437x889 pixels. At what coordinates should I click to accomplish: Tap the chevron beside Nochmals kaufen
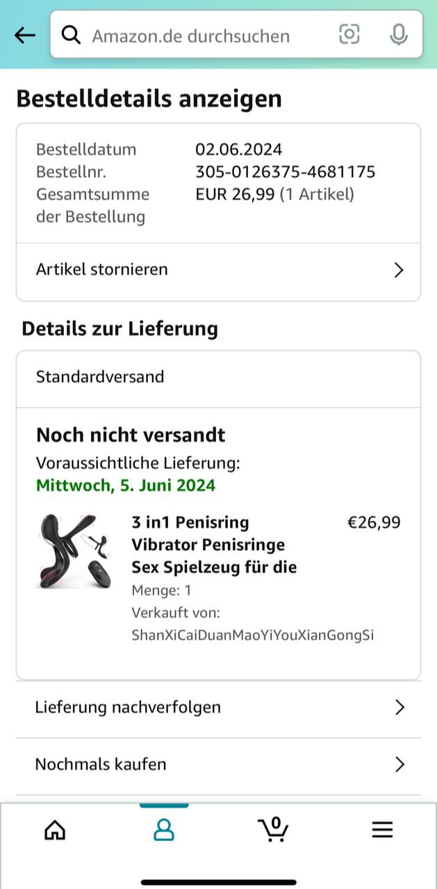click(x=399, y=765)
